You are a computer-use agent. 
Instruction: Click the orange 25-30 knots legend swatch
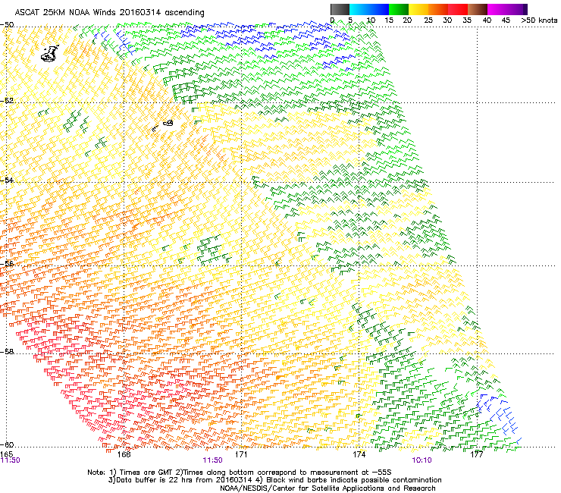click(x=438, y=9)
